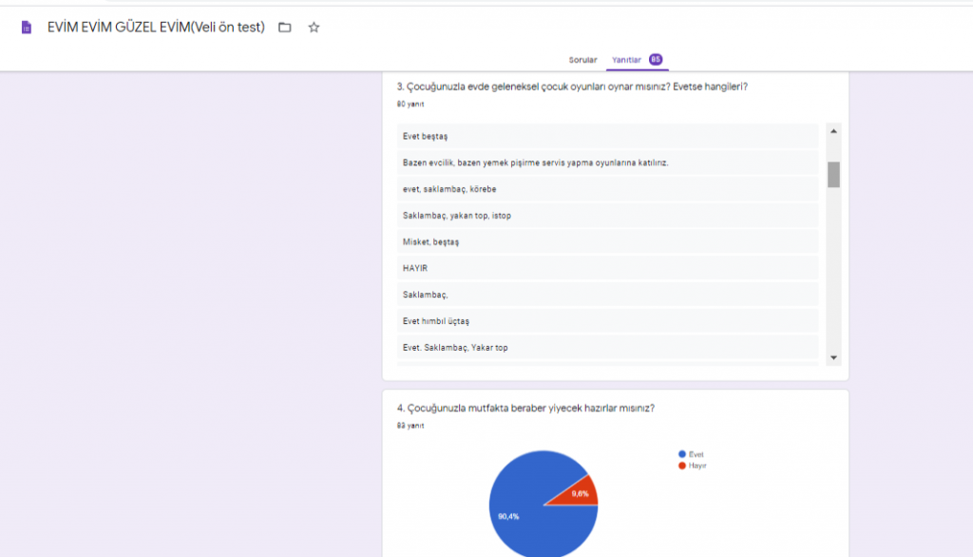
Task: Click the move to folder icon
Action: coord(285,28)
